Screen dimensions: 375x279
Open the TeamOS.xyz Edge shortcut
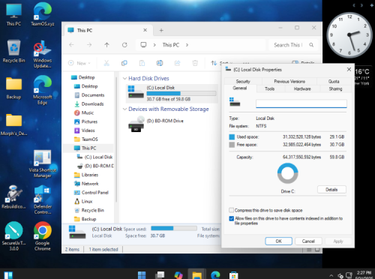43,15
